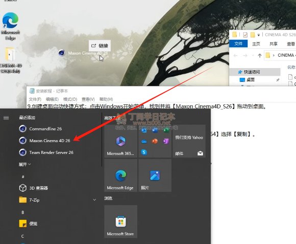Open Notepad Help menu
Viewport: 296px width, 244px height.
(106, 99)
